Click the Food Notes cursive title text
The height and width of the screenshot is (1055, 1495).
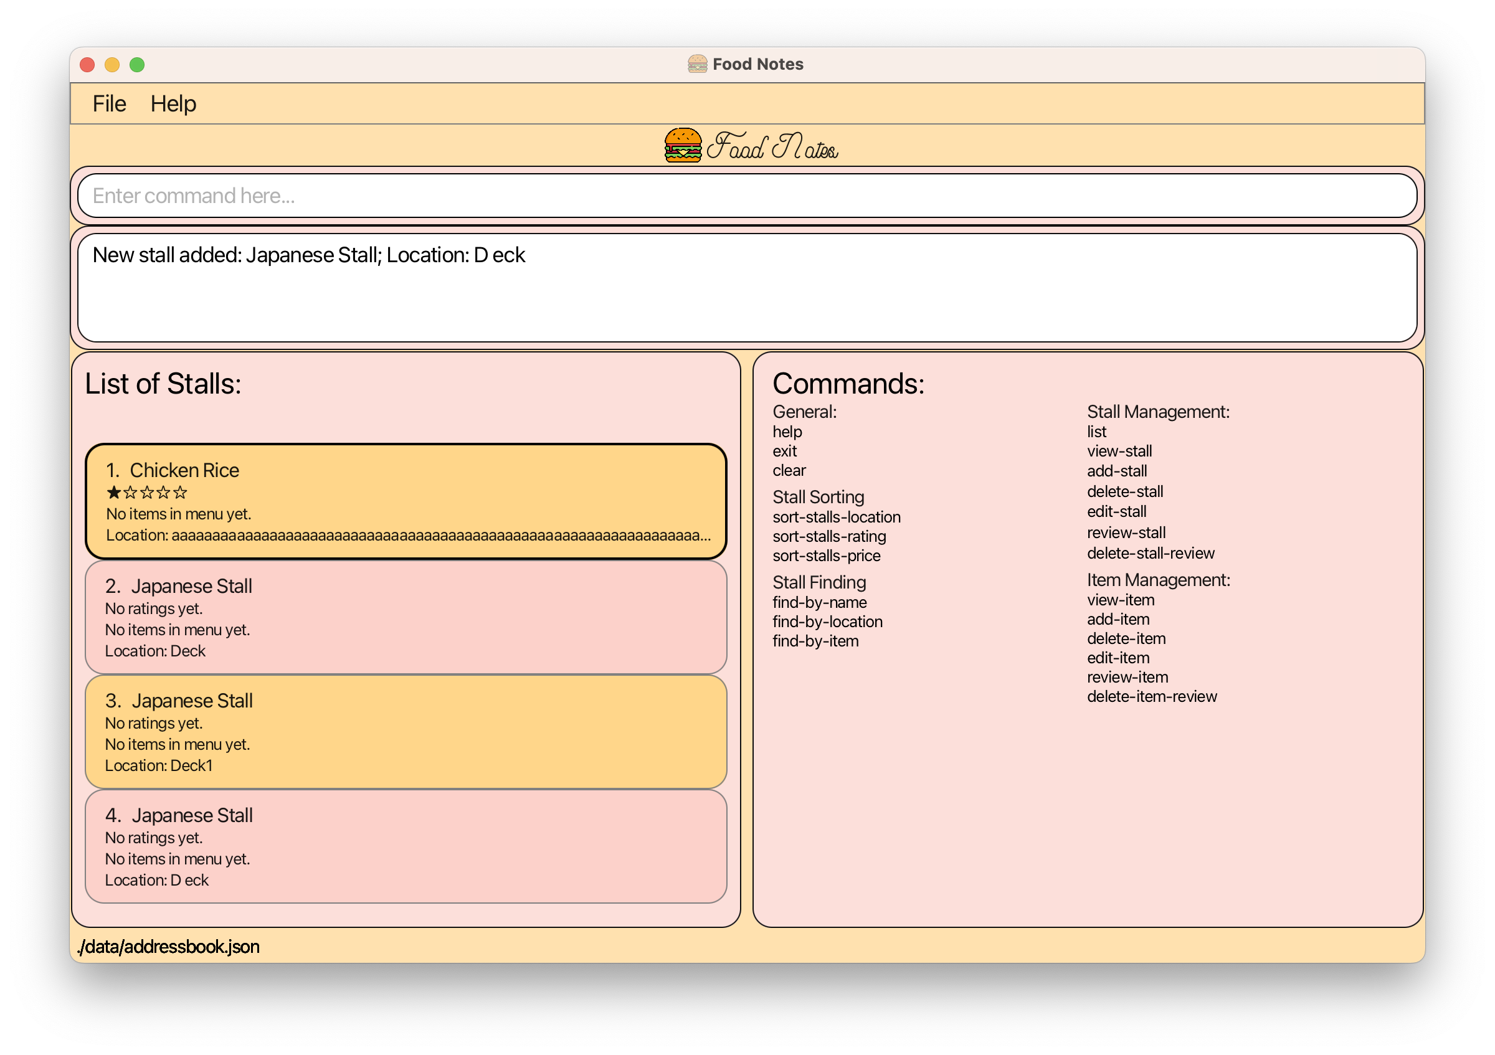772,147
